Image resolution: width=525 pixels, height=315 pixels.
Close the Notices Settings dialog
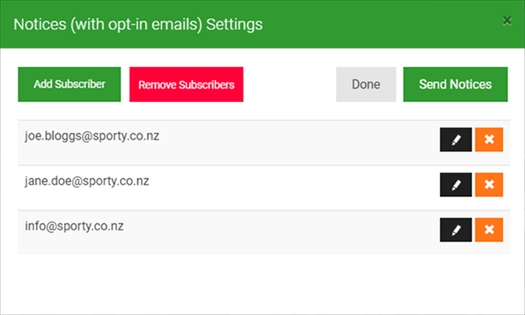pyautogui.click(x=507, y=21)
